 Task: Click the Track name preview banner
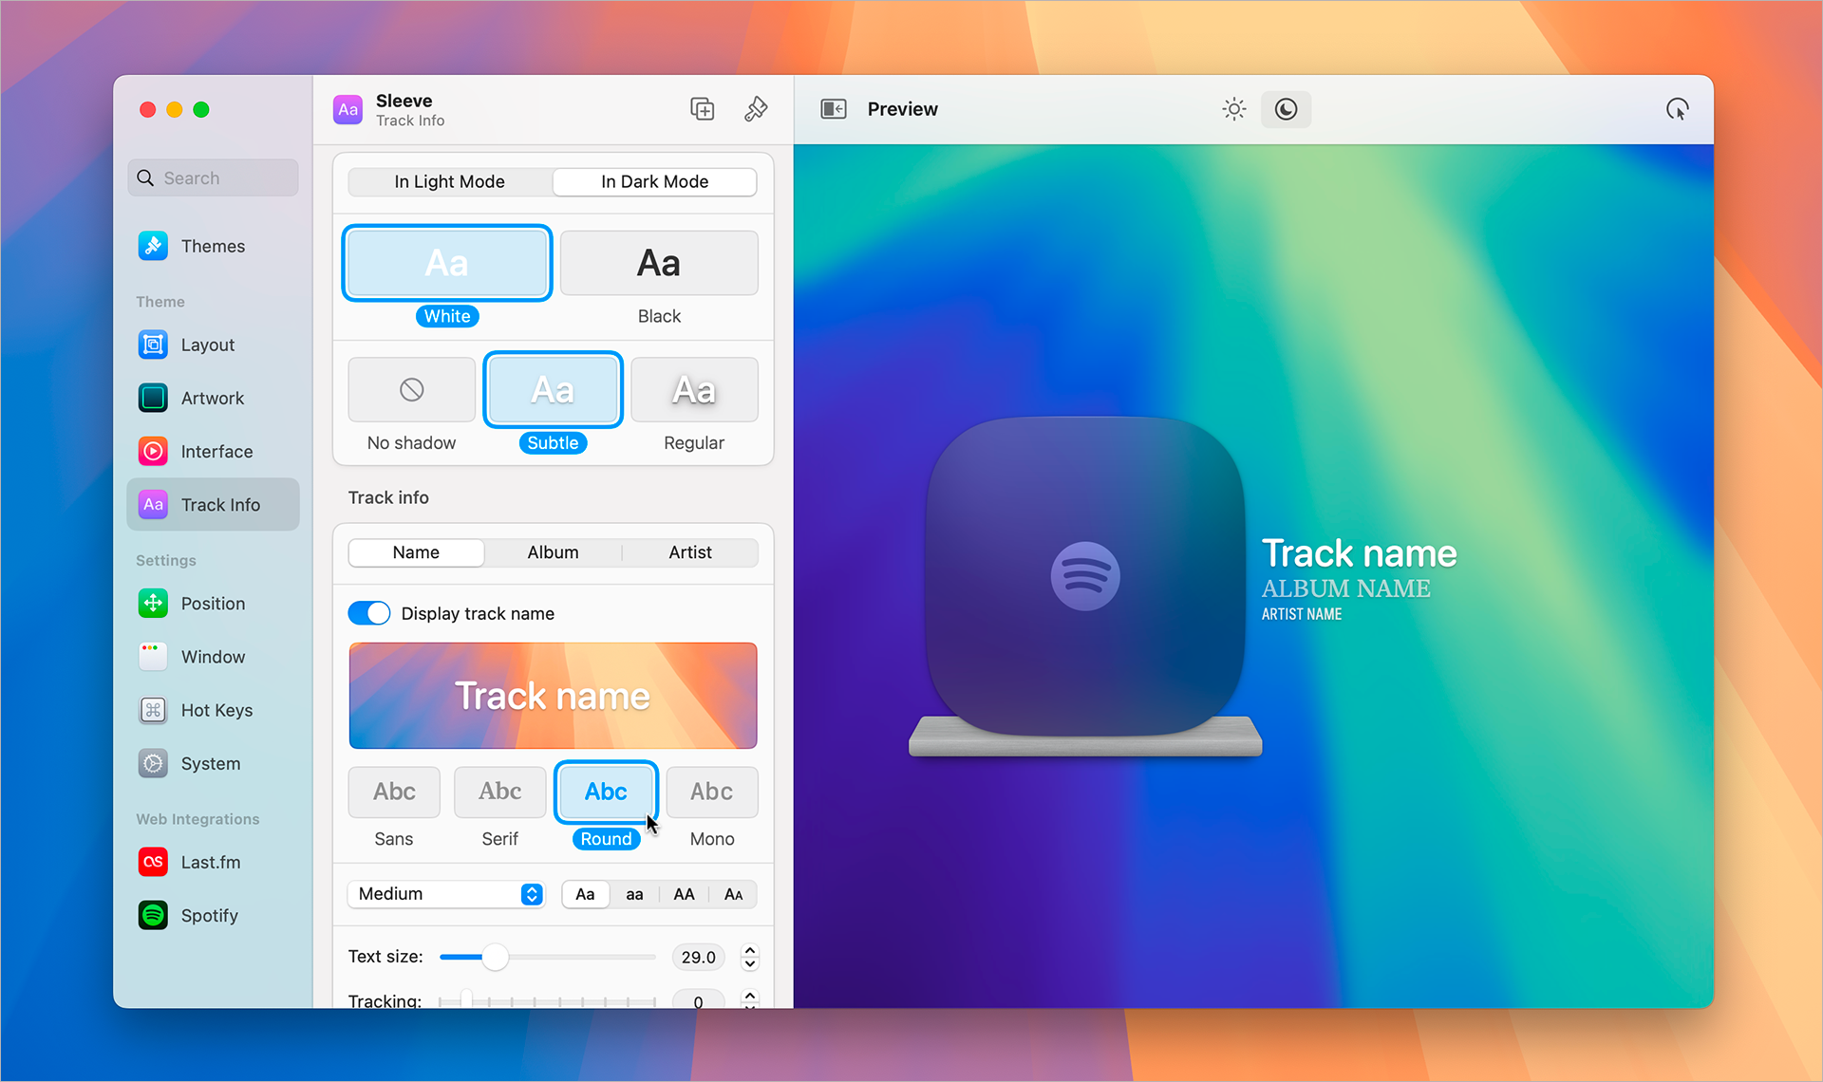553,696
